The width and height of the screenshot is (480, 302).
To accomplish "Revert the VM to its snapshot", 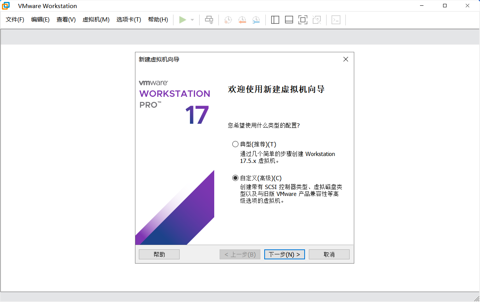I will coord(242,20).
